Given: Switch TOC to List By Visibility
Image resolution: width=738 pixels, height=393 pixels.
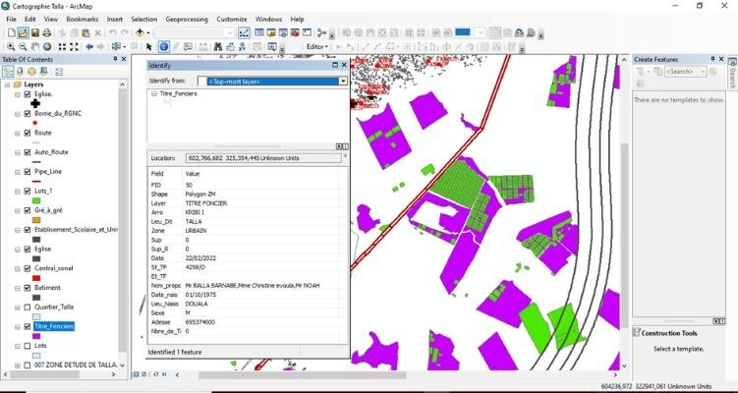Looking at the screenshot, I should pyautogui.click(x=31, y=72).
